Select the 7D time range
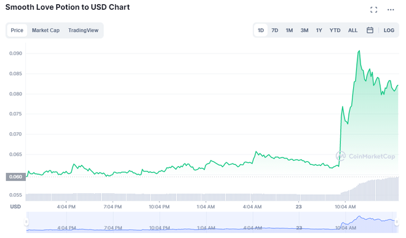Viewport: 406px width, 238px height. (x=275, y=30)
